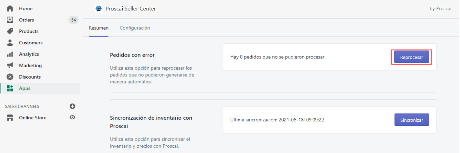Click the Orders inbox icon
This screenshot has height=153, width=460.
10,20
